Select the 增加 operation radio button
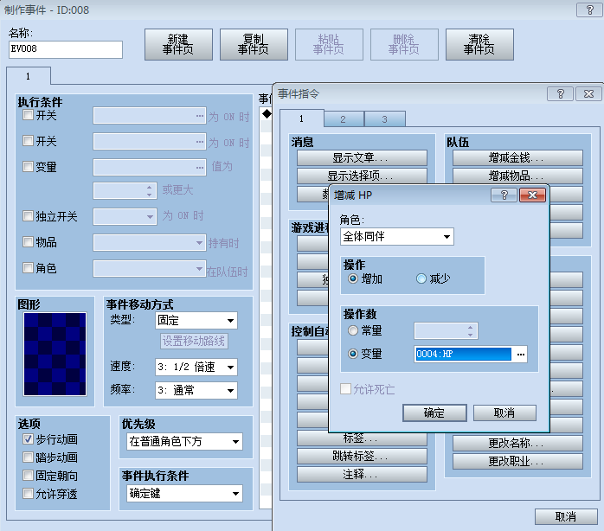This screenshot has height=531, width=604. click(x=352, y=278)
